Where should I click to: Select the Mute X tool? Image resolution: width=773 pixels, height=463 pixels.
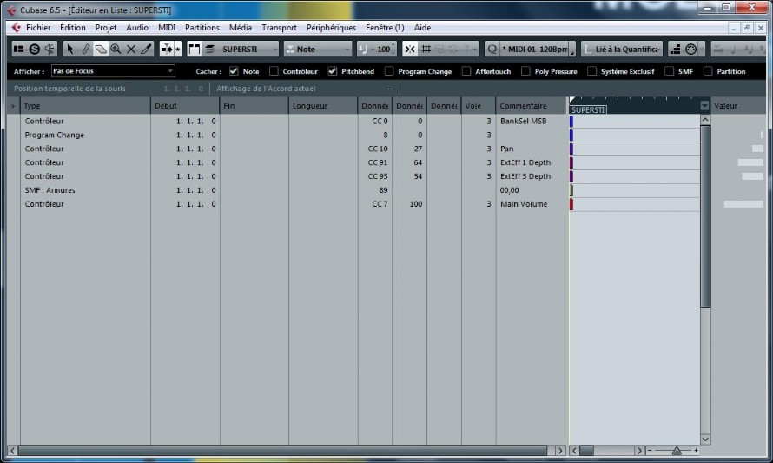click(x=131, y=49)
